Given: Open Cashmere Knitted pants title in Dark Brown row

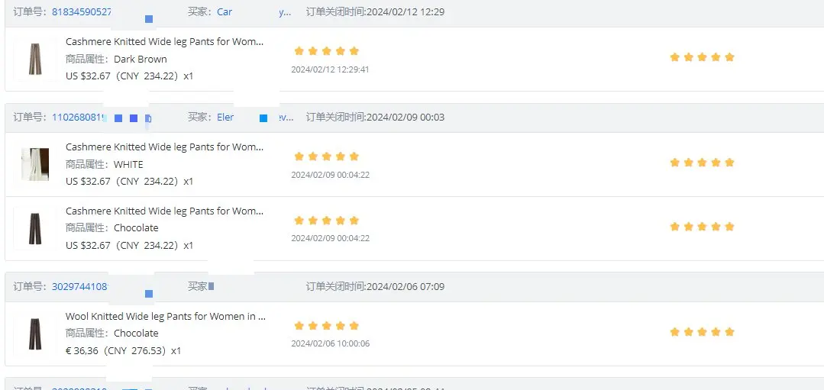Looking at the screenshot, I should coord(164,41).
